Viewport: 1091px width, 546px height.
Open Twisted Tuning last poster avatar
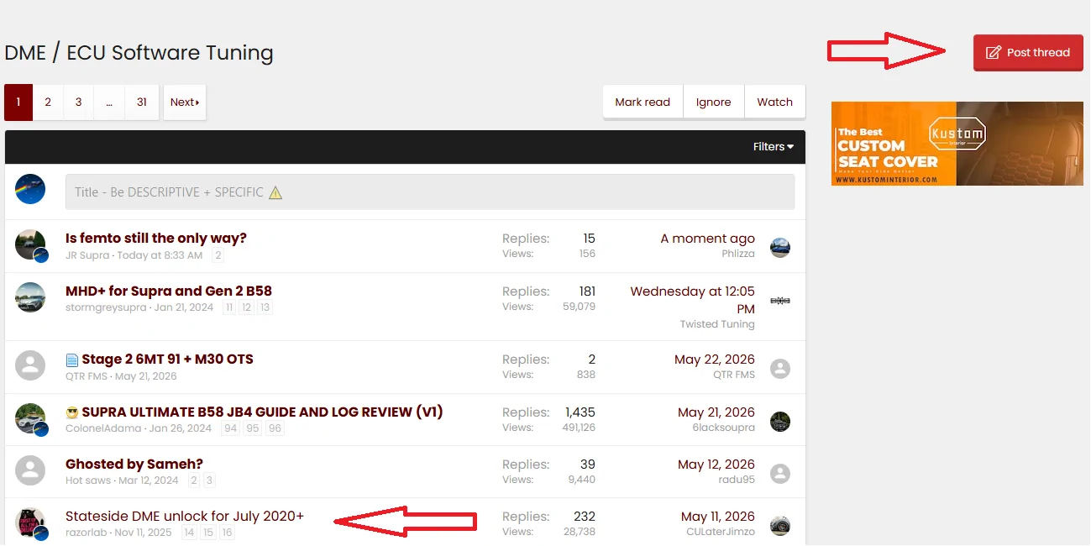point(780,300)
